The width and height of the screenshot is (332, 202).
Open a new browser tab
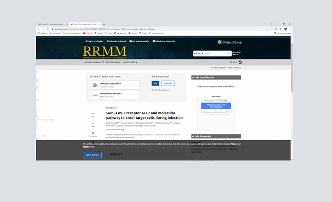click(x=104, y=24)
